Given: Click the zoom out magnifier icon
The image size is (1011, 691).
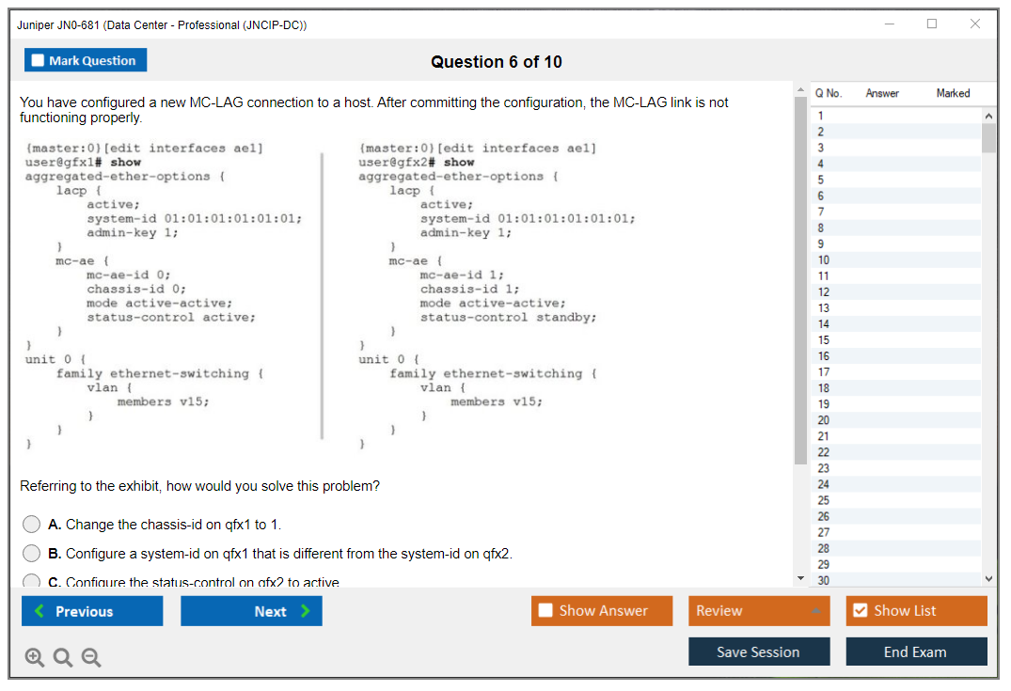Looking at the screenshot, I should [x=91, y=658].
